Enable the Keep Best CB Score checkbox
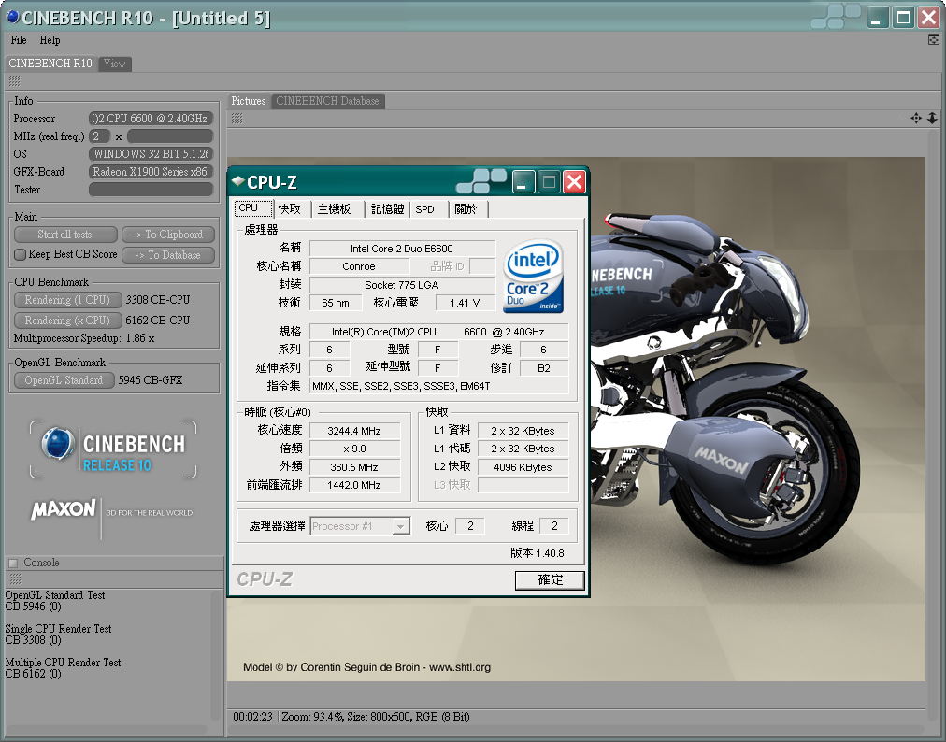This screenshot has width=946, height=742. [20, 254]
